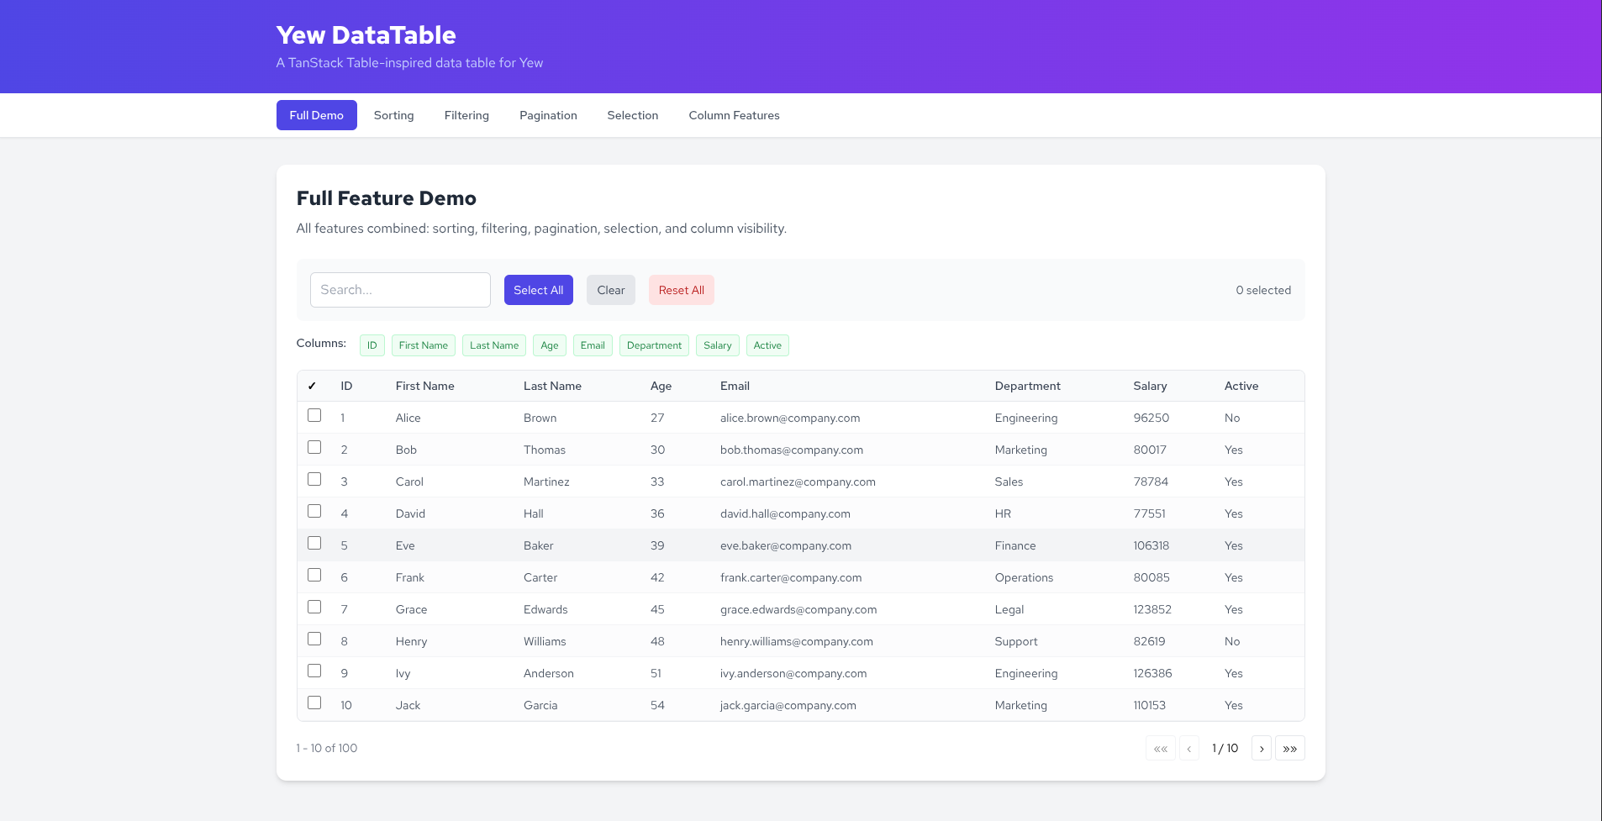Check the row for Frank Carter
The image size is (1602, 821).
click(314, 575)
